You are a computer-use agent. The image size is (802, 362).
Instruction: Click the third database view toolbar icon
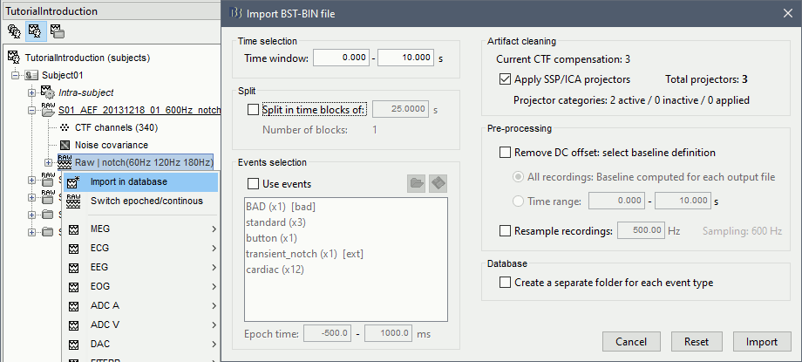coord(56,31)
